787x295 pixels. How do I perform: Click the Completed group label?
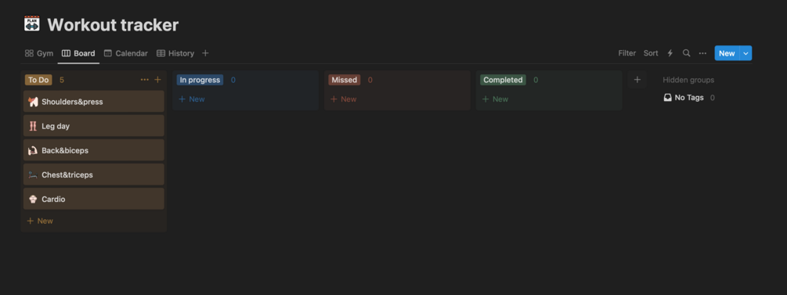[503, 80]
